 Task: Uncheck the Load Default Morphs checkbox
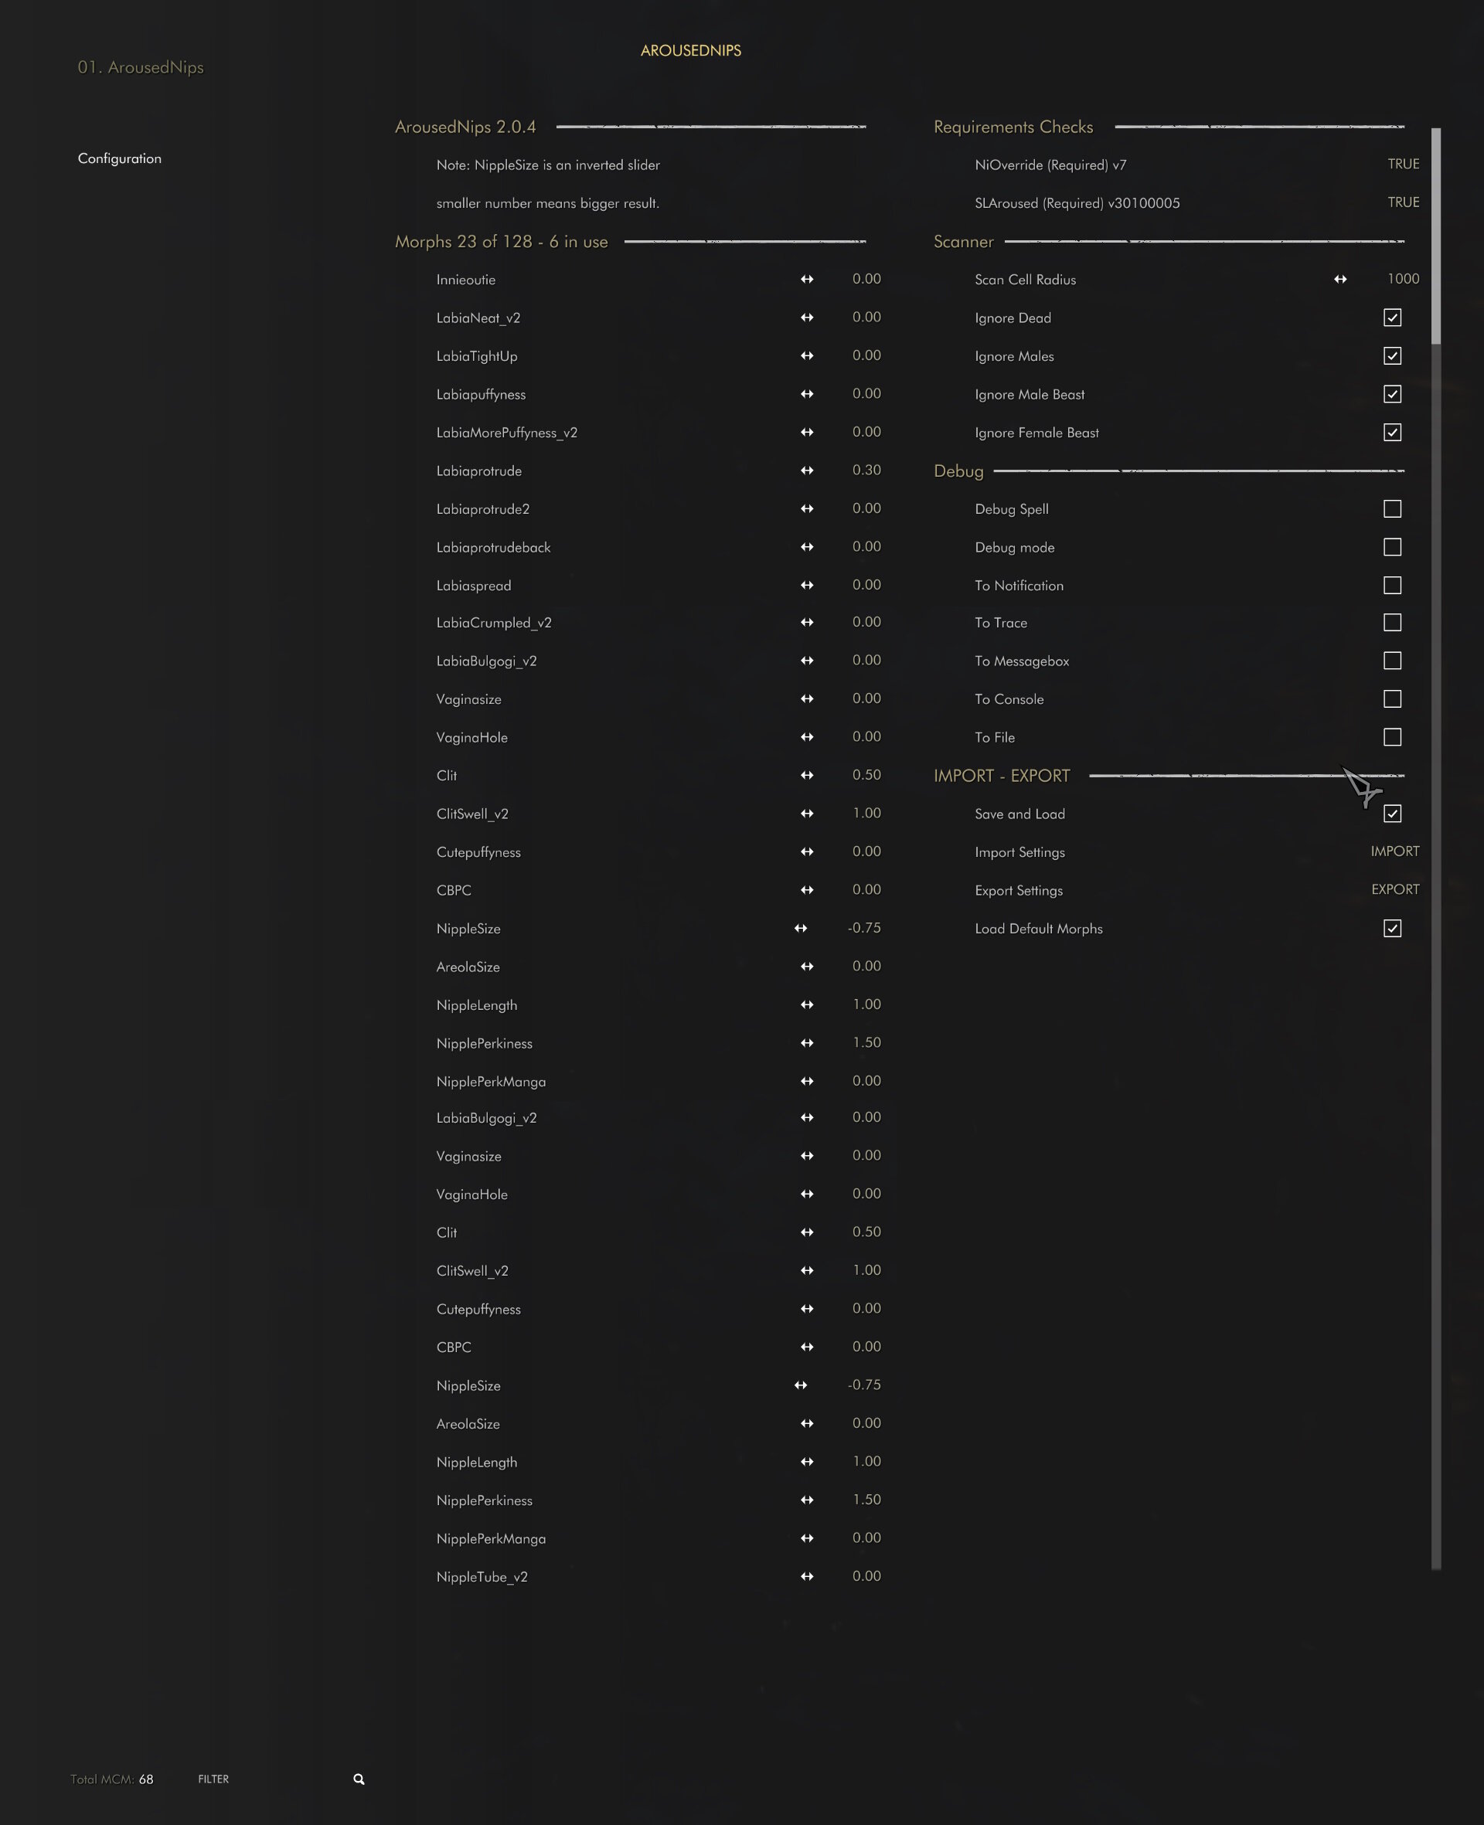pos(1394,928)
